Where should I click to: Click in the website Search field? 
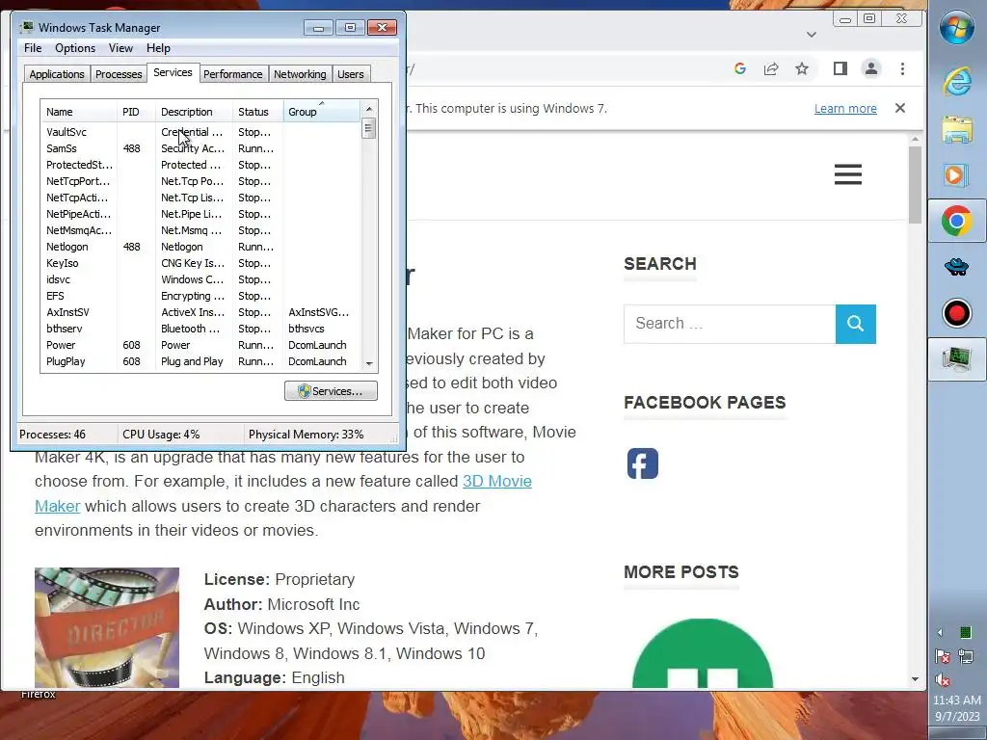point(730,324)
